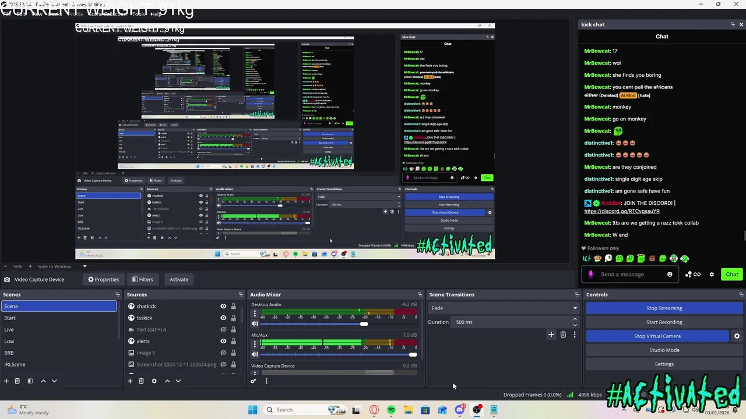Open emoji picker in chat message box
The image size is (746, 419).
(x=670, y=274)
